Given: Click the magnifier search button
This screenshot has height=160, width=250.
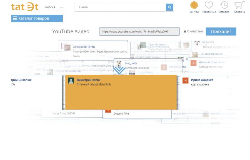Looking at the screenshot, I should pyautogui.click(x=169, y=7).
